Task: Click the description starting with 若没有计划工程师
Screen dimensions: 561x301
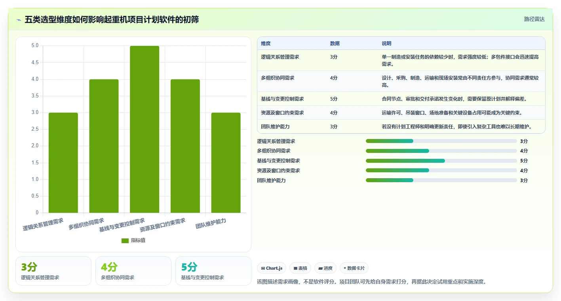Action: click(x=456, y=127)
